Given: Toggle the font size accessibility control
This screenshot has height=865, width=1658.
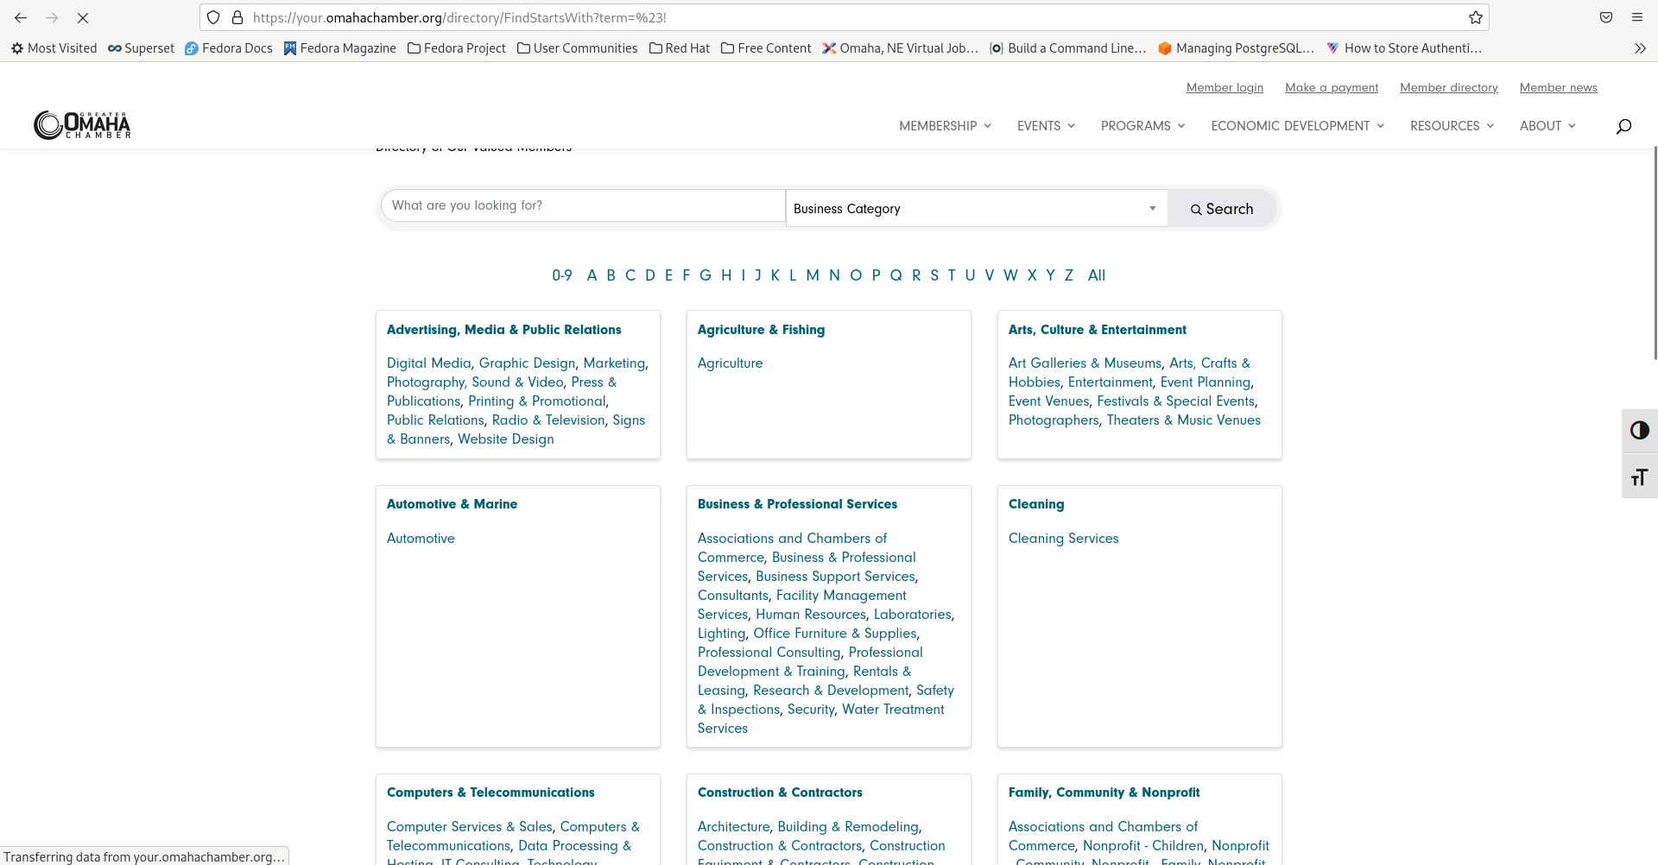Looking at the screenshot, I should [1639, 477].
